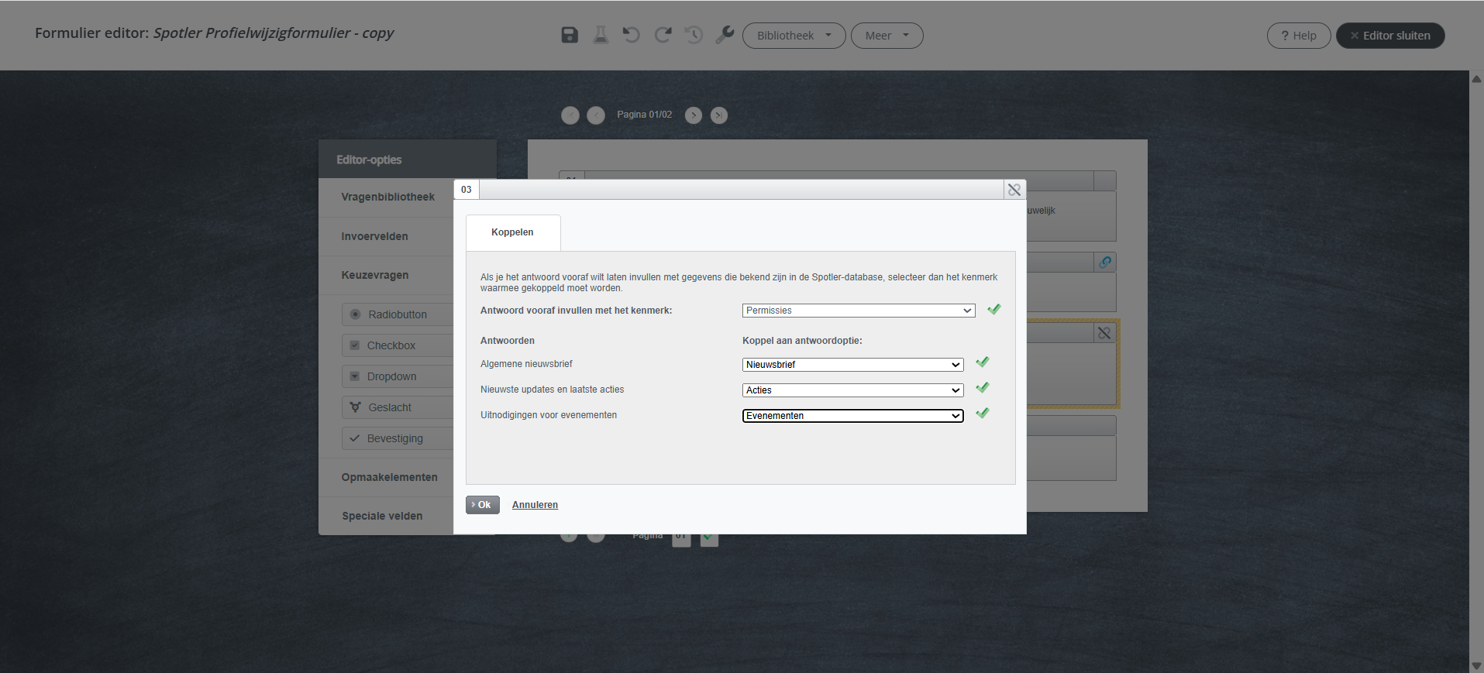Viewport: 1484px width, 673px height.
Task: Click unlink icon on highlighted question block
Action: [1104, 333]
